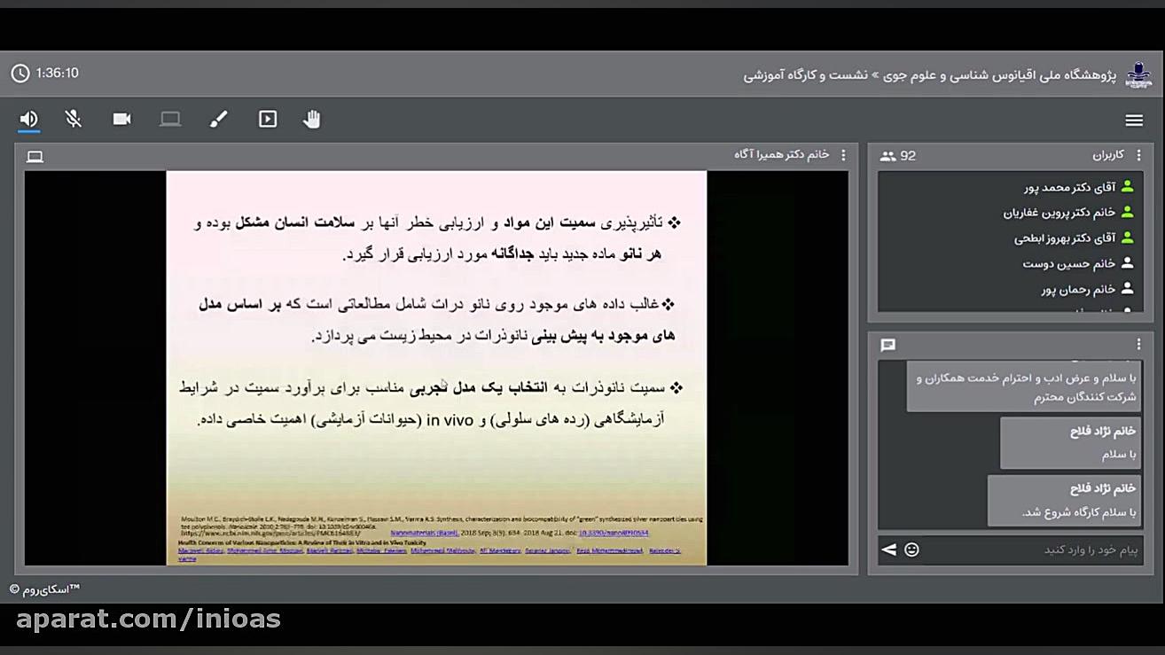Open the hamburger main menu
Image resolution: width=1165 pixels, height=655 pixels.
[1134, 121]
